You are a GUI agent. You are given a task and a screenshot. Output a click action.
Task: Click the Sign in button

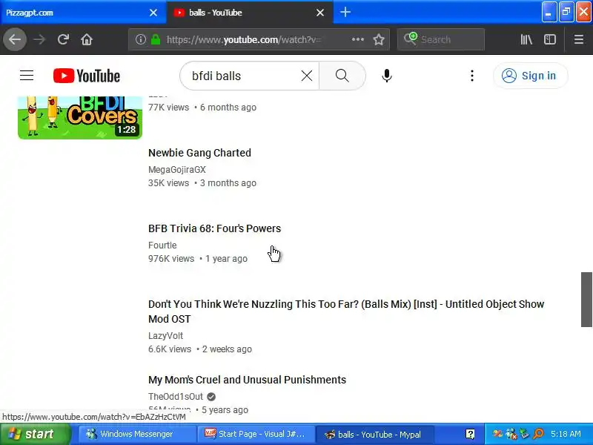click(530, 76)
